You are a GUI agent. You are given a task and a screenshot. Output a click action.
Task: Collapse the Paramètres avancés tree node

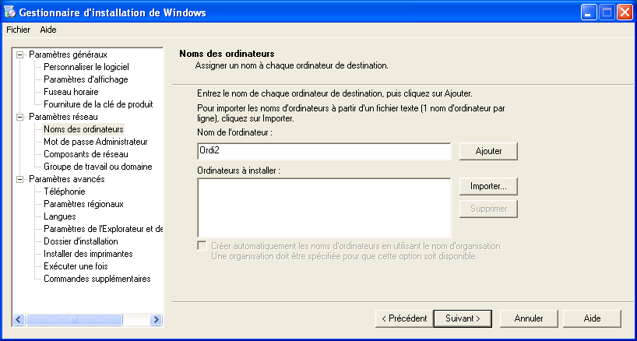[x=19, y=179]
